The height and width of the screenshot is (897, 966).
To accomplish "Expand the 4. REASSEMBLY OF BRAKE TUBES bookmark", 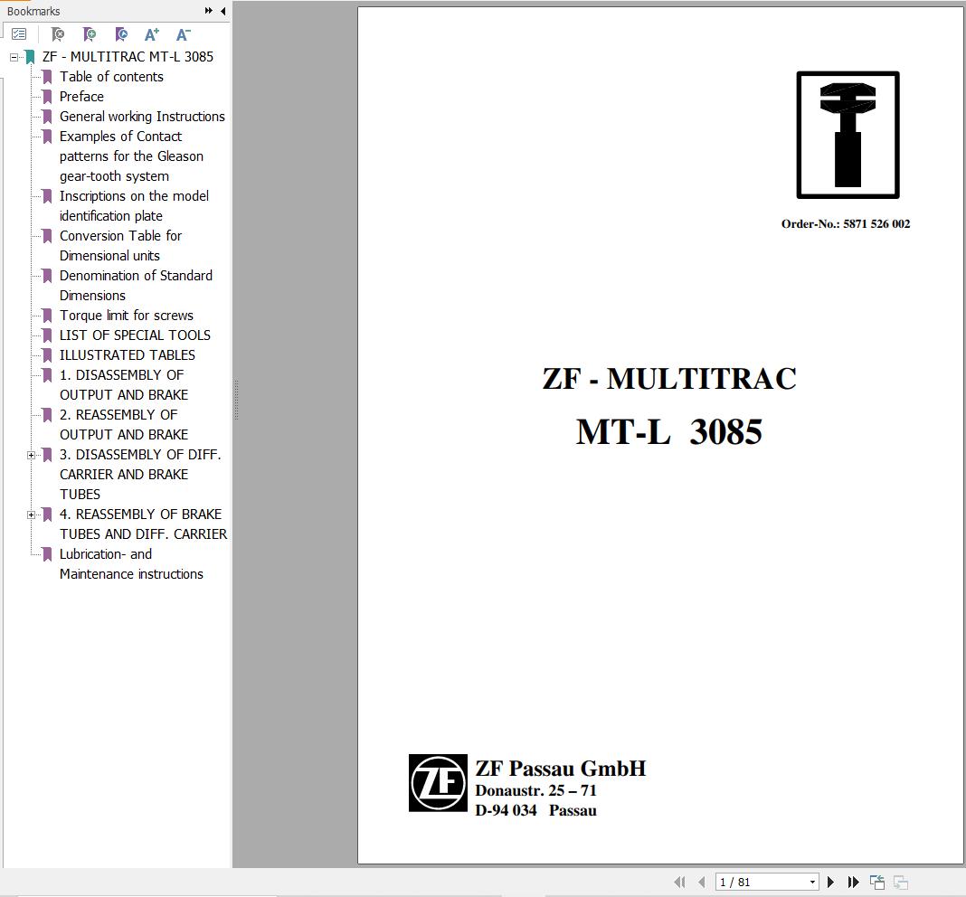I will coord(32,515).
